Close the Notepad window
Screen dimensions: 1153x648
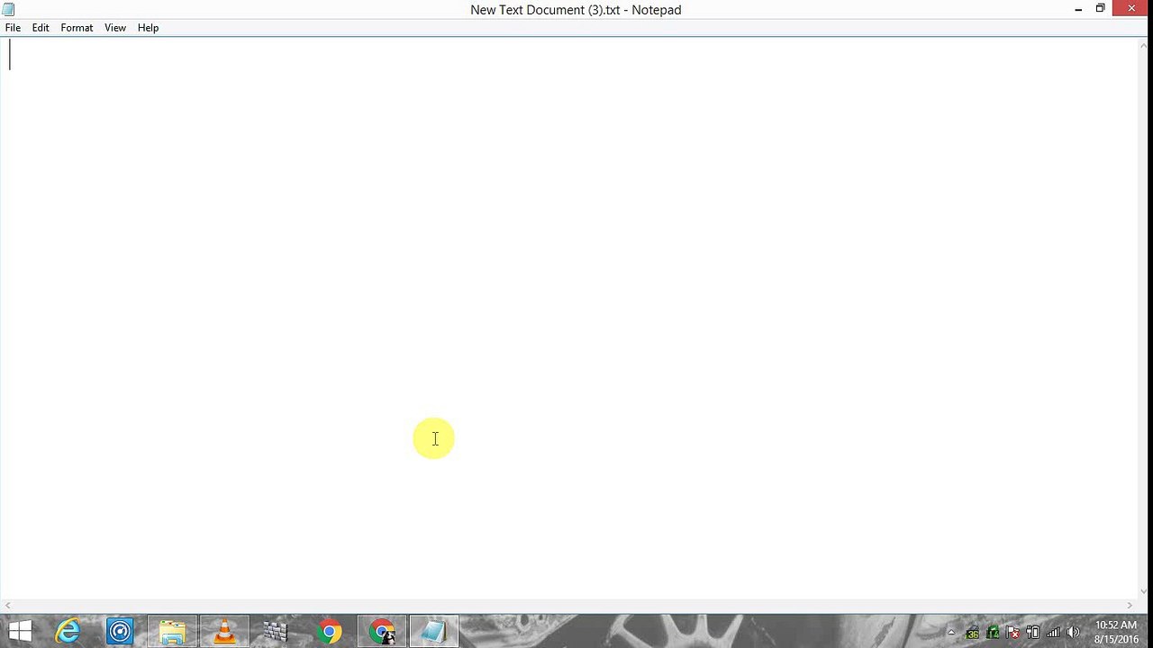tap(1131, 9)
